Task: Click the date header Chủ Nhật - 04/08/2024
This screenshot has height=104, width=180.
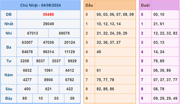Action: (x=40, y=5)
